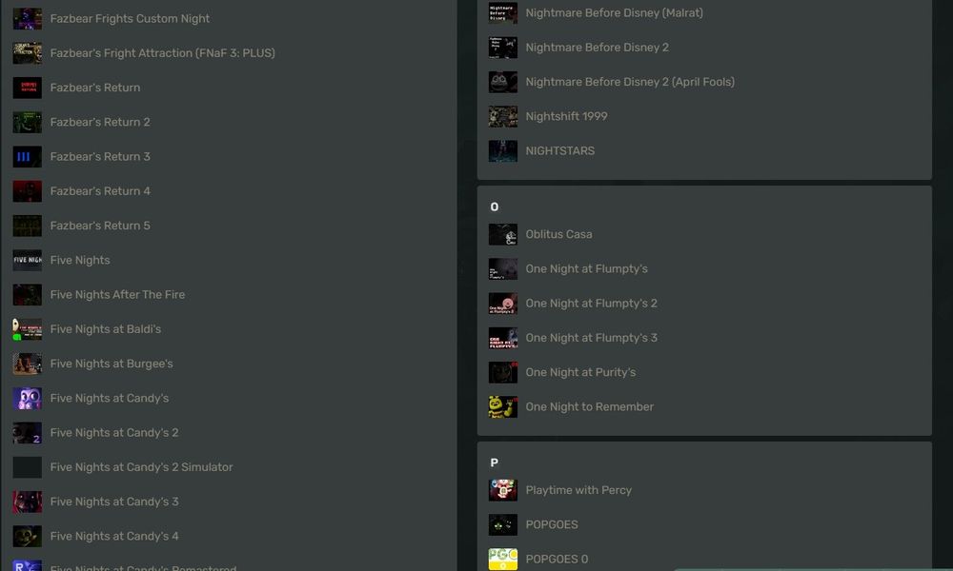Open the Fazbear's Return 2 thumbnail
The width and height of the screenshot is (953, 571).
coord(28,123)
